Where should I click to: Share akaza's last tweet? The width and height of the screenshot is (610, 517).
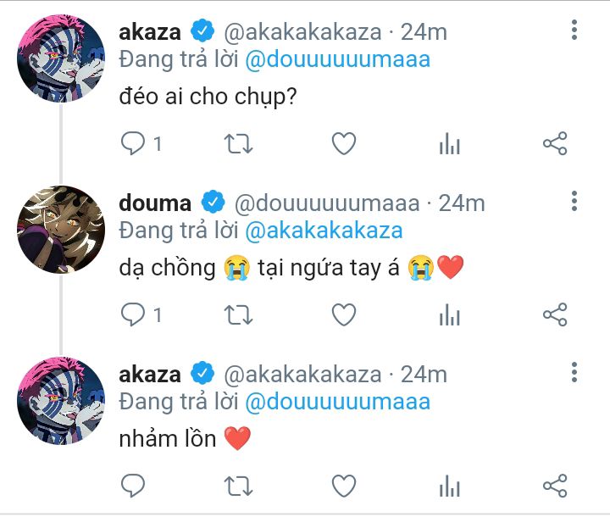point(555,486)
